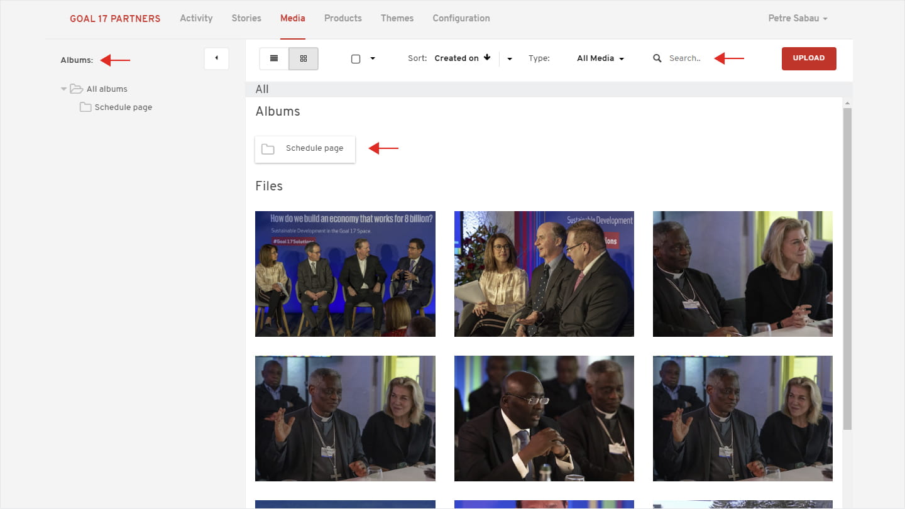Toggle sort direction arrow next to Created on
905x509 pixels.
click(x=487, y=58)
